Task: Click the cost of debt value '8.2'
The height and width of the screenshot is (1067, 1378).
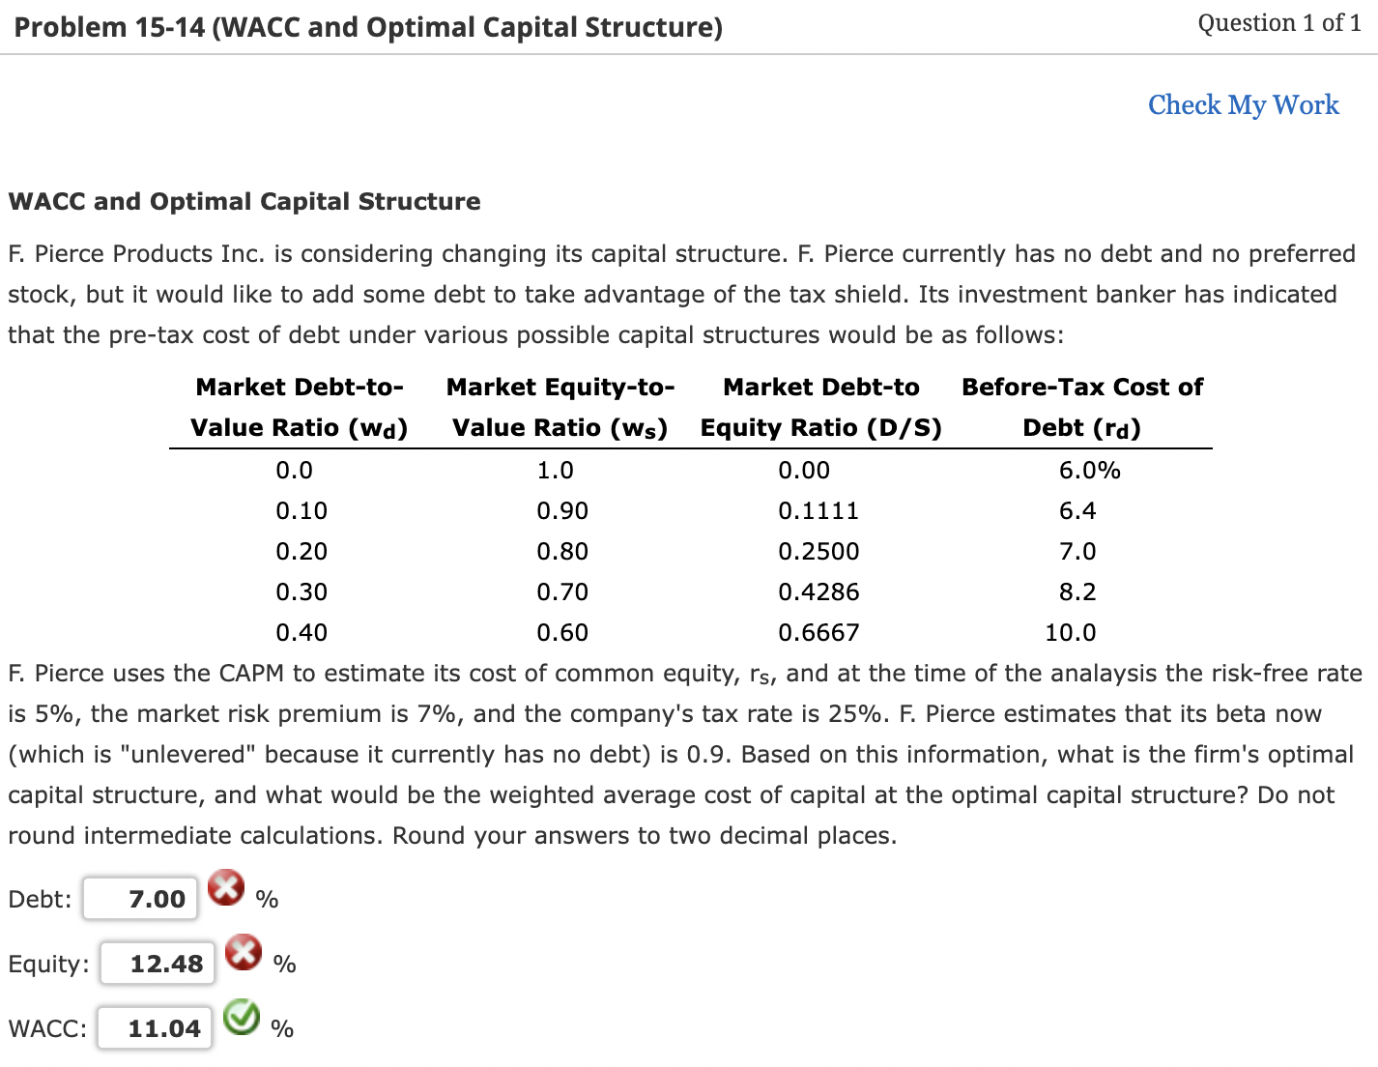Action: coord(1077,592)
